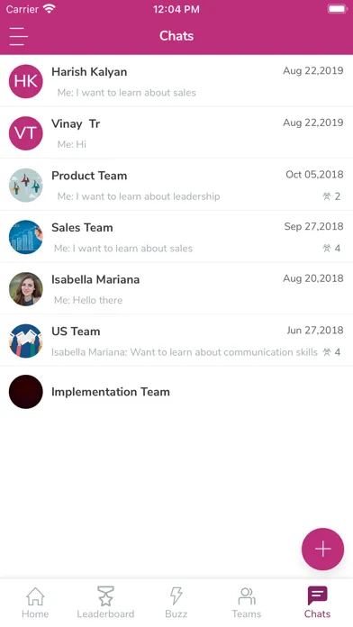Tap the plus new chat button
353x627 pixels.
click(x=322, y=549)
